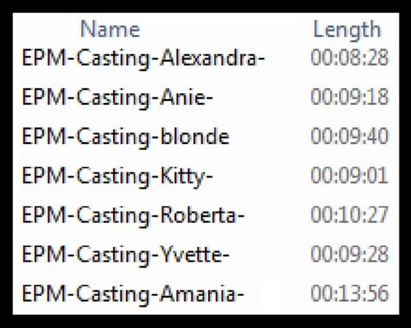Select the EPM-Casting-Yvette- file
The width and height of the screenshot is (411, 328).
[x=126, y=255]
